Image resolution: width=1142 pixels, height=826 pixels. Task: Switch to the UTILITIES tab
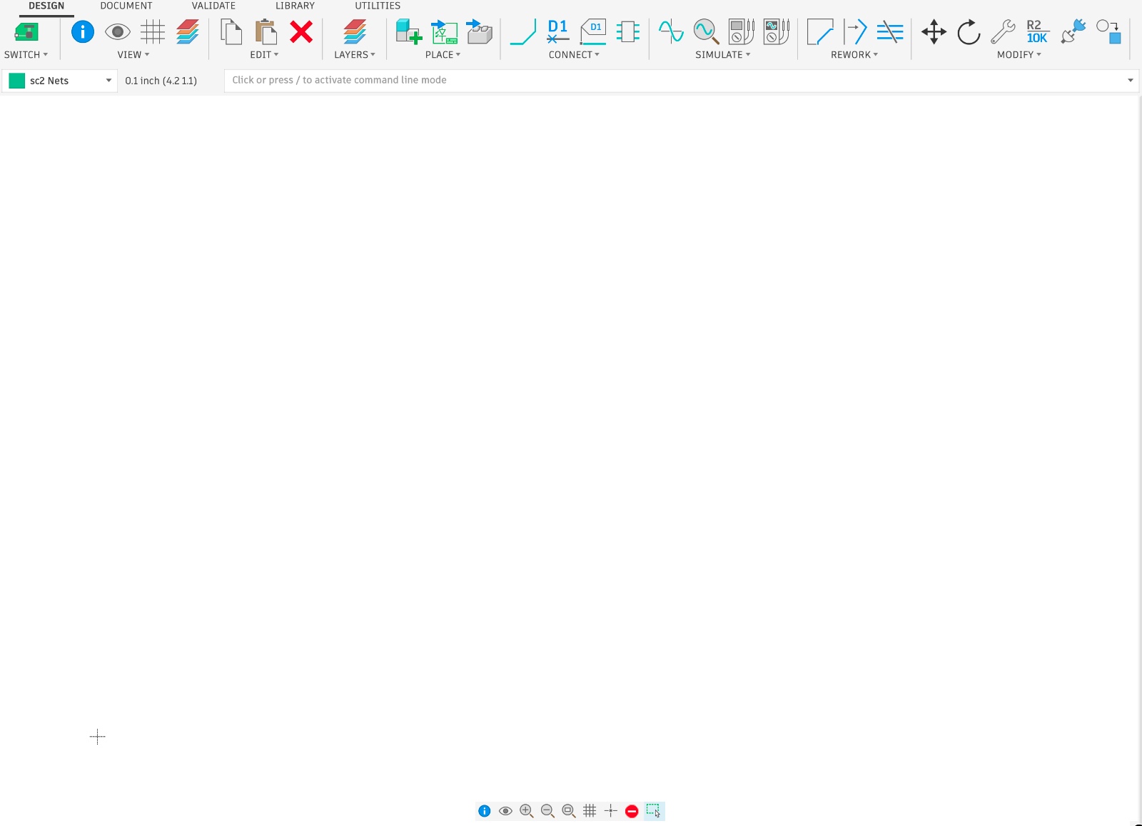pyautogui.click(x=378, y=6)
